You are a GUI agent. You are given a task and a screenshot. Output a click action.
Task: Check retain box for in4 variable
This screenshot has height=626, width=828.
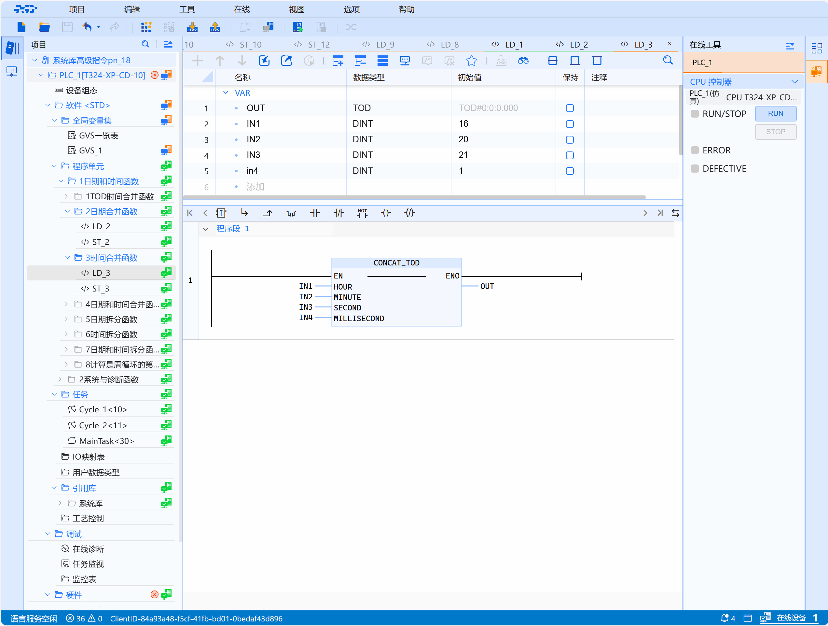[569, 171]
